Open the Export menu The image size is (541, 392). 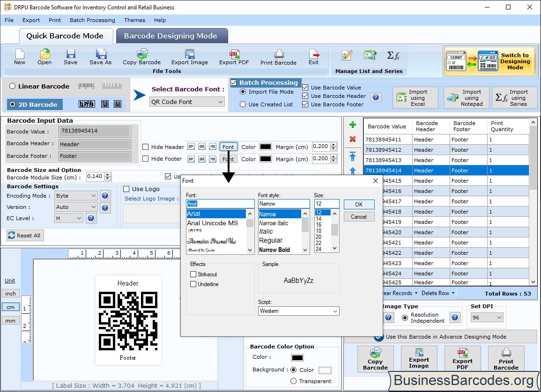(x=31, y=20)
